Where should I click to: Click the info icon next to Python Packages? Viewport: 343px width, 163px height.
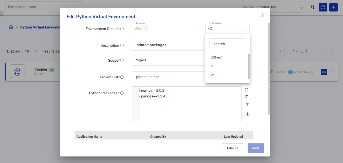122,93
